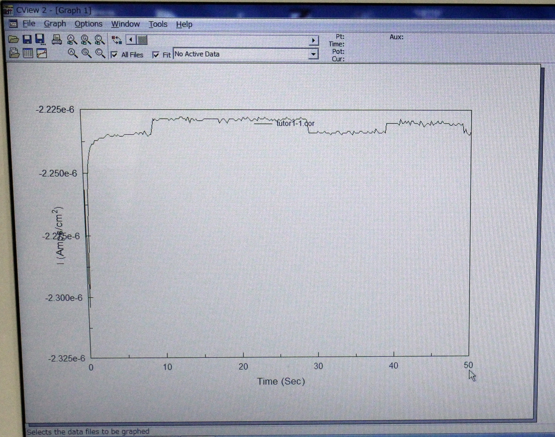Click the Aux: readout label
Screen dimensions: 555x437
(396, 37)
